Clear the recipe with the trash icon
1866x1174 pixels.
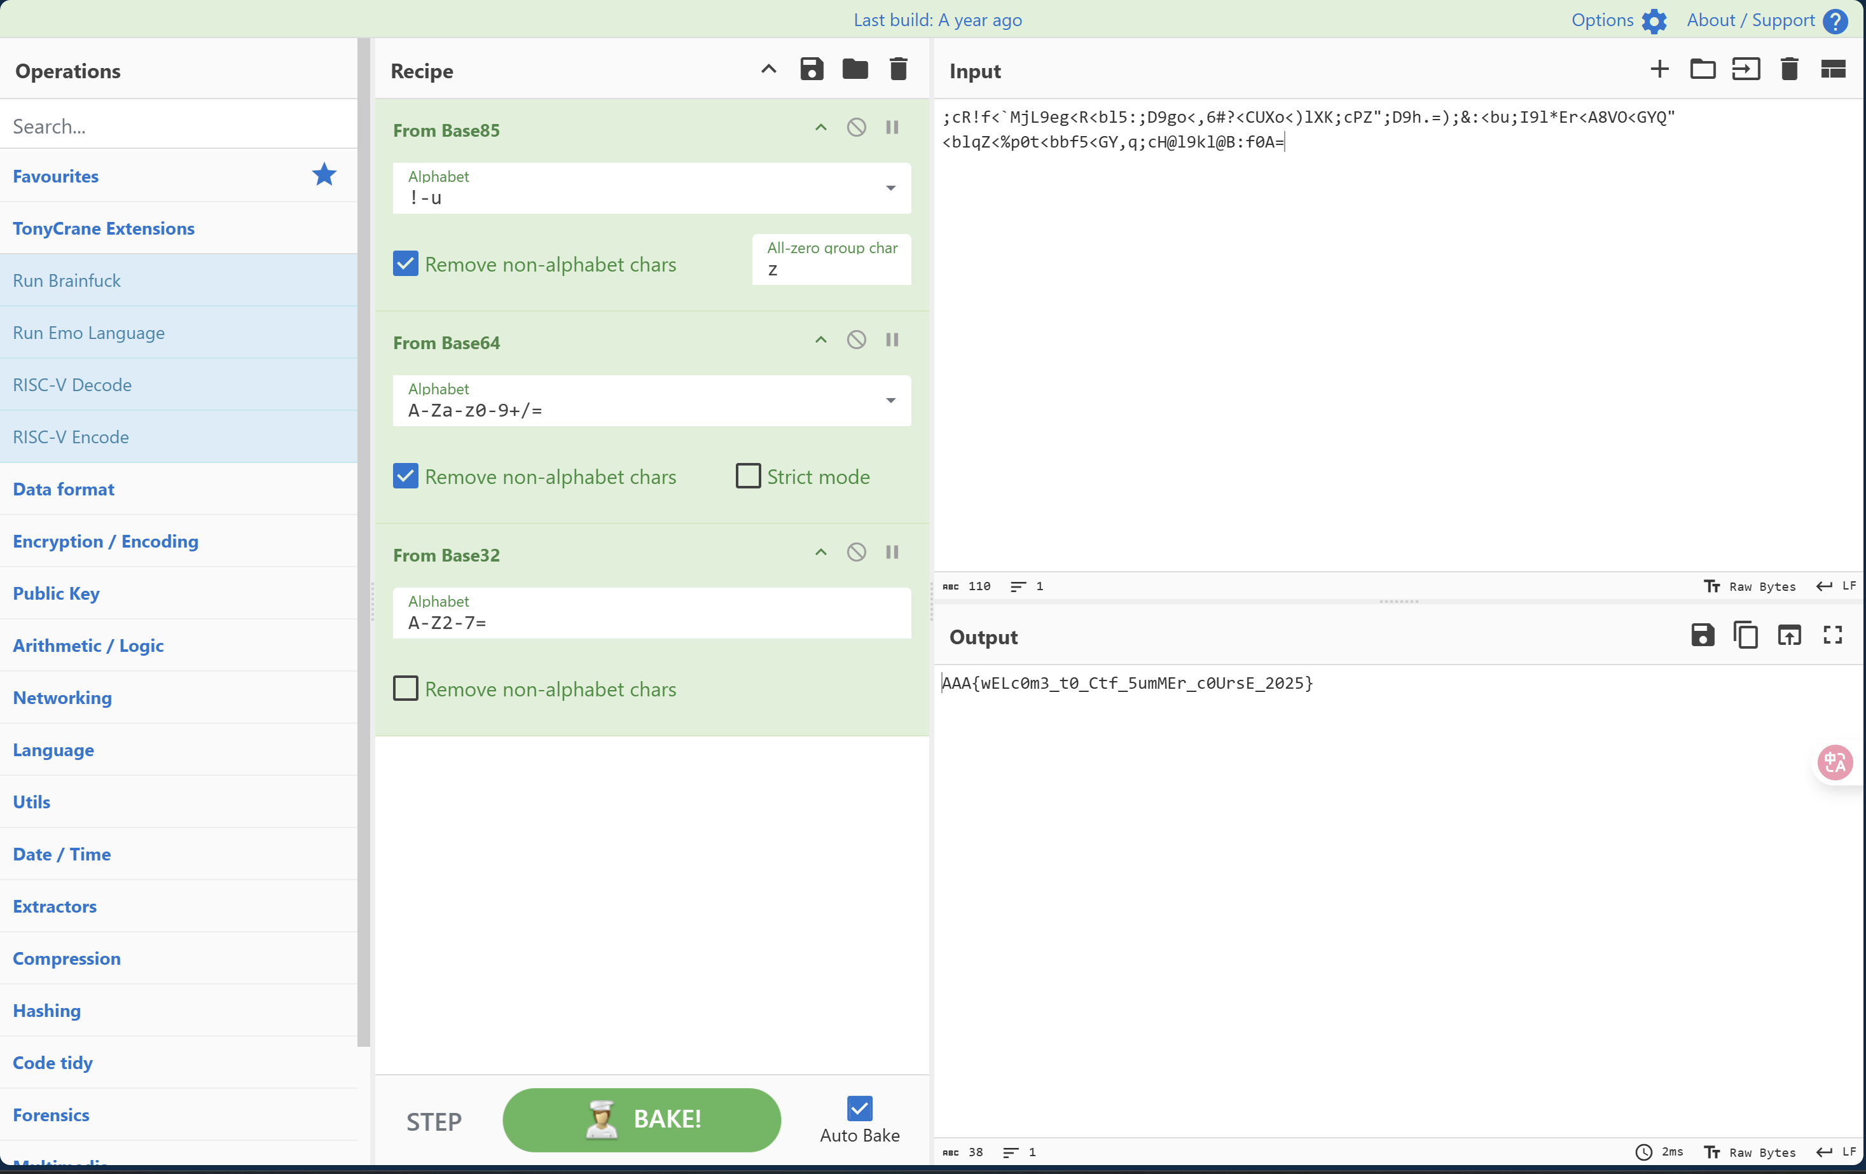point(898,70)
